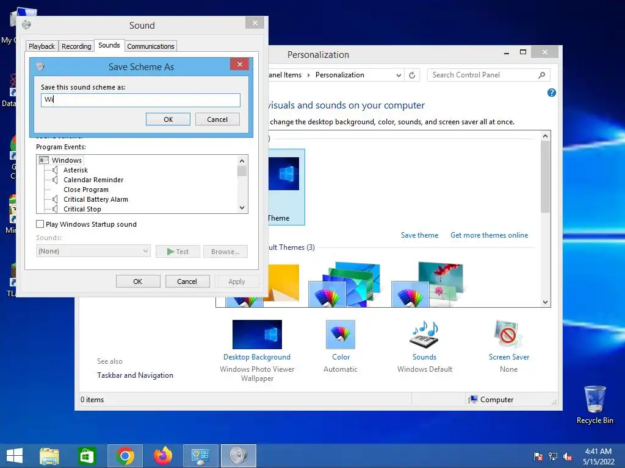Viewport: 625px width, 468px height.
Task: Click the scheme name input field
Action: [141, 100]
